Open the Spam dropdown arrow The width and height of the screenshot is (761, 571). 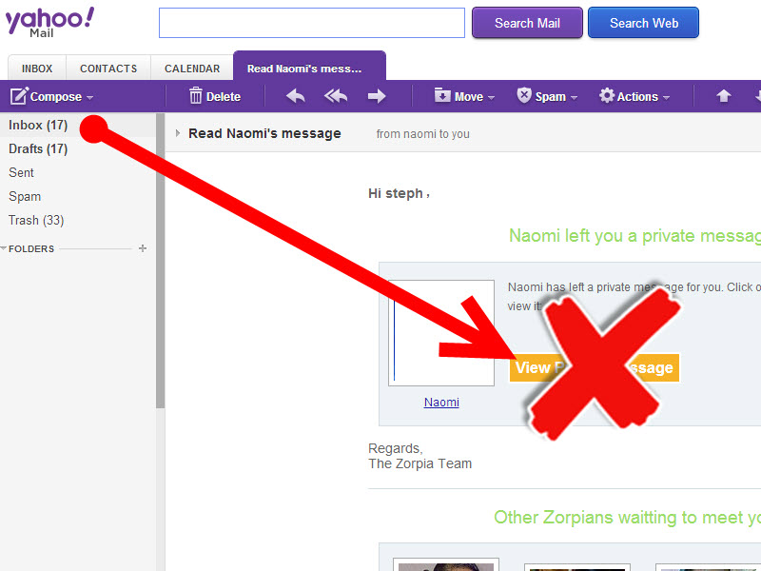coord(575,98)
